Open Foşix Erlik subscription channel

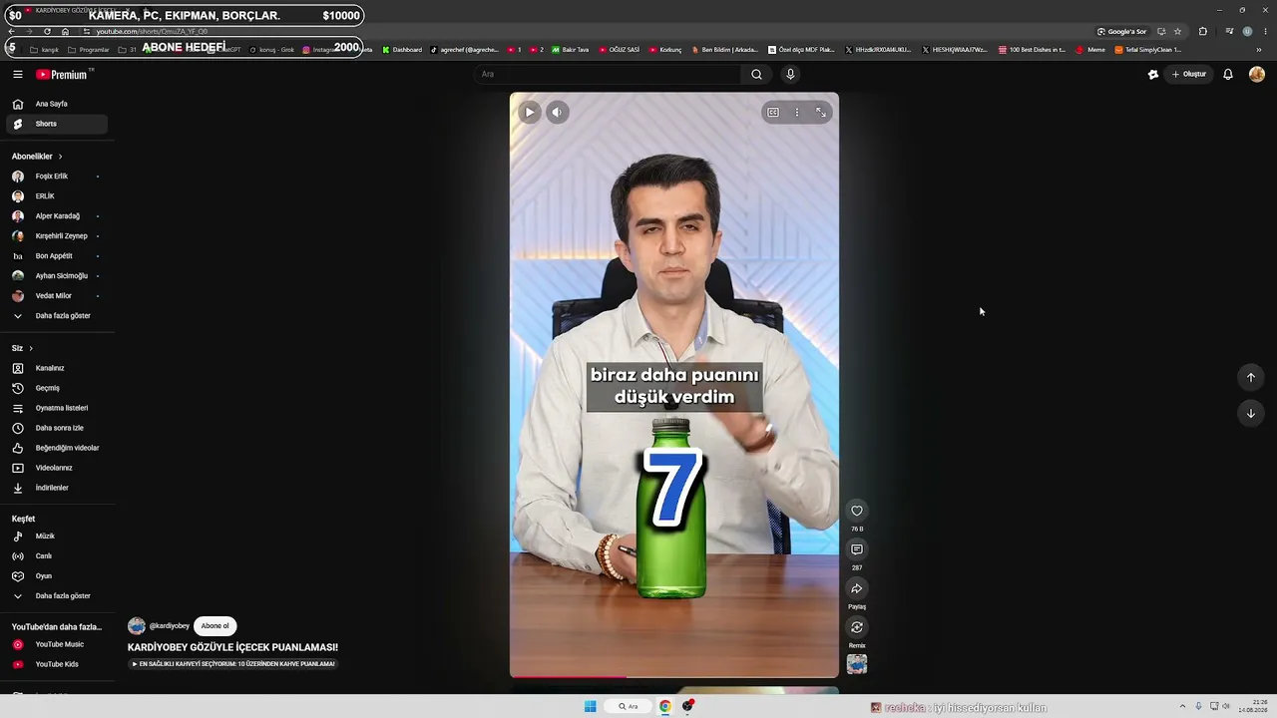coord(57,177)
